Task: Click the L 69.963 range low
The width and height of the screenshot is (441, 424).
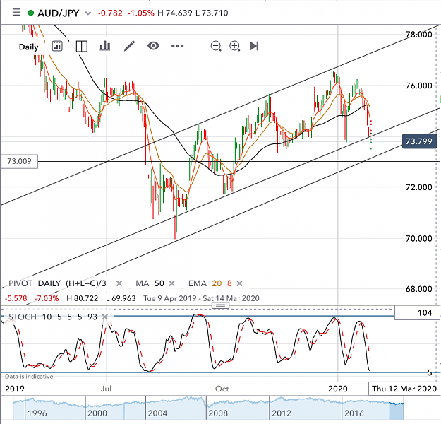Action: point(121,298)
